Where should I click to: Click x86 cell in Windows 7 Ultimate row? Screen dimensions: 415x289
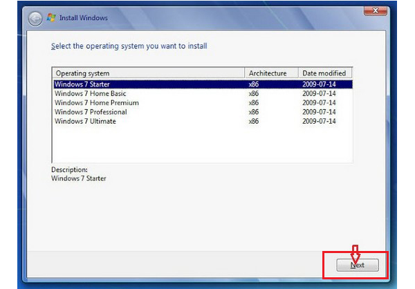[x=254, y=122]
